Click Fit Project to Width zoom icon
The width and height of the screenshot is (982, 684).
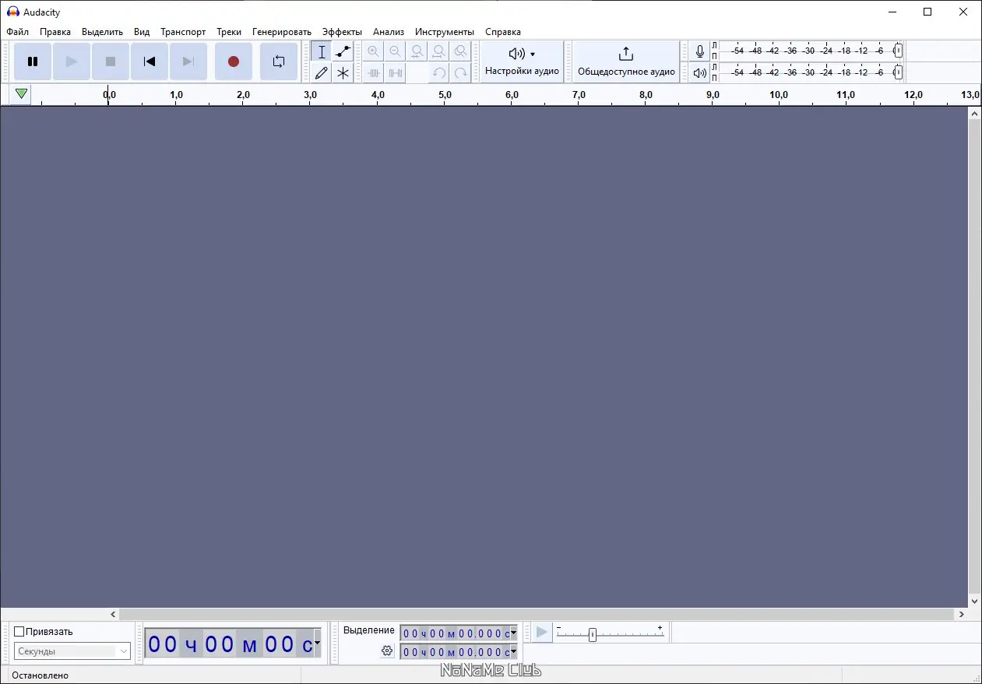439,52
